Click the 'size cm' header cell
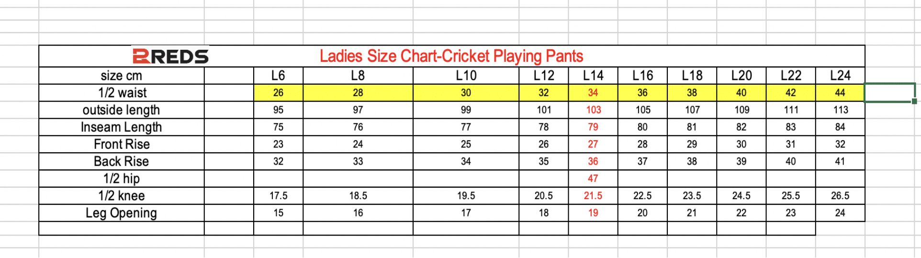The image size is (921, 258). point(121,76)
